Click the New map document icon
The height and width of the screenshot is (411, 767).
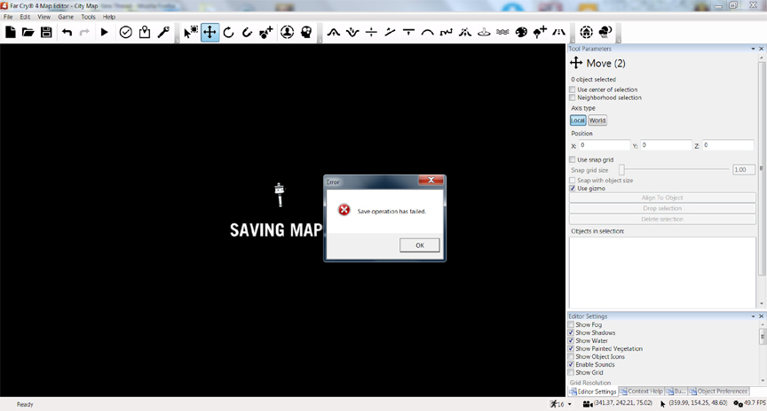pos(11,32)
